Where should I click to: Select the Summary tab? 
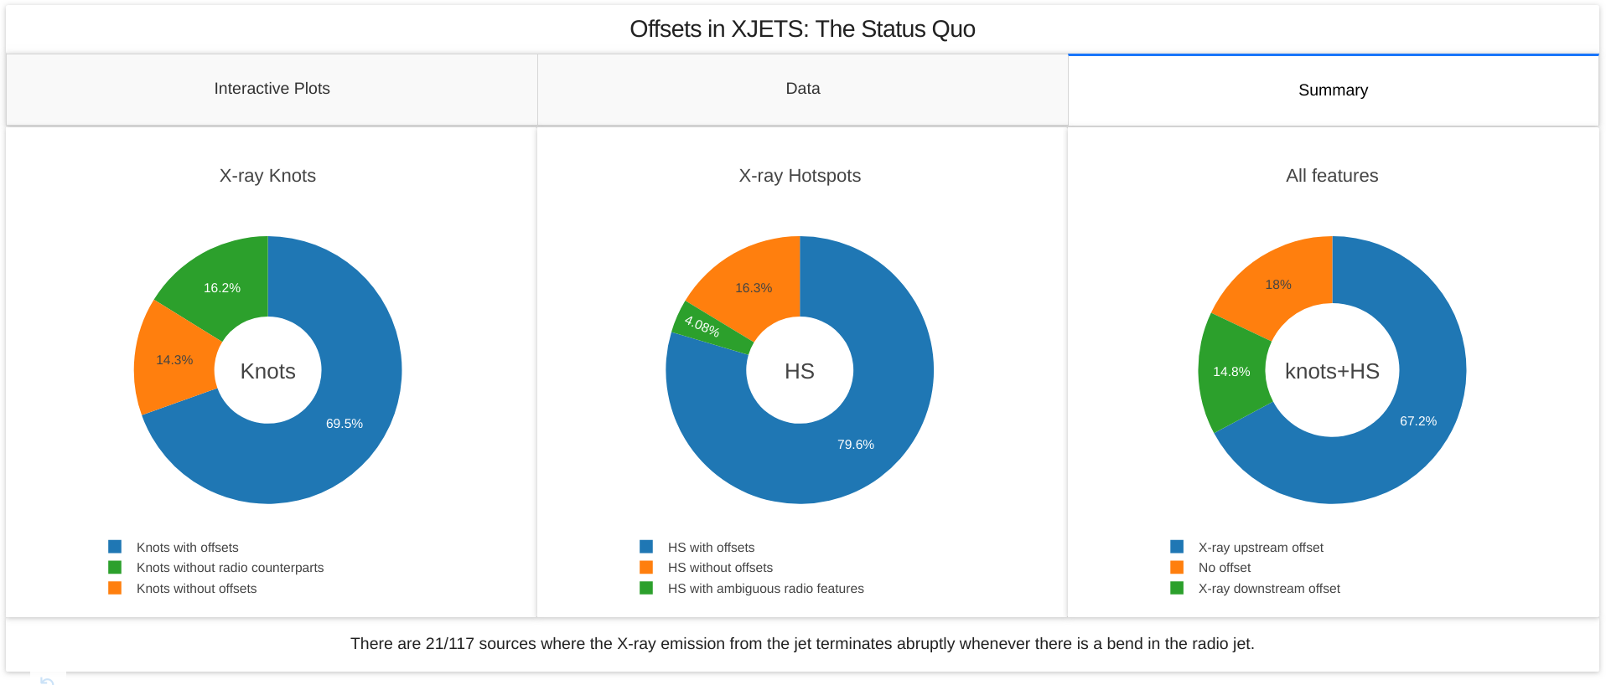pyautogui.click(x=1333, y=90)
